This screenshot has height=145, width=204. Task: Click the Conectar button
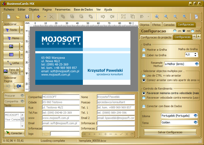point(14,133)
